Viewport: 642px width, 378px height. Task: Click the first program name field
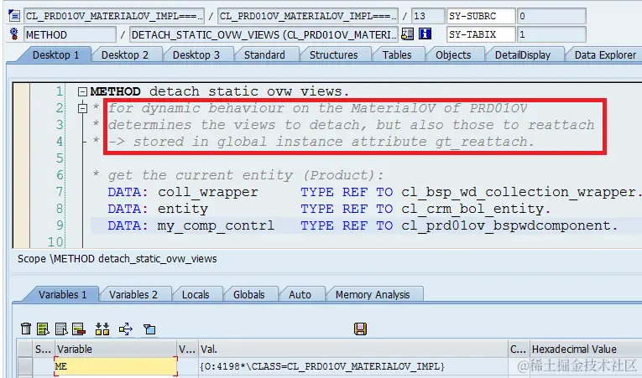pos(114,16)
